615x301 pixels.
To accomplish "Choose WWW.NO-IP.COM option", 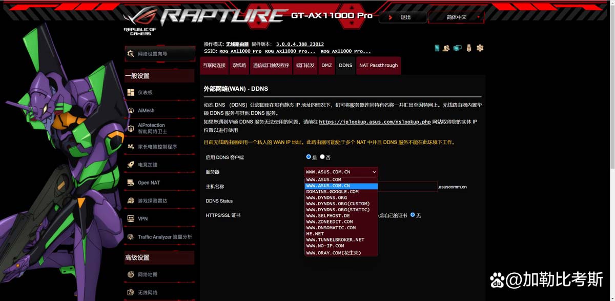I will coord(341,246).
